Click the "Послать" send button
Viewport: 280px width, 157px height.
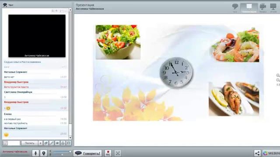click(x=29, y=143)
